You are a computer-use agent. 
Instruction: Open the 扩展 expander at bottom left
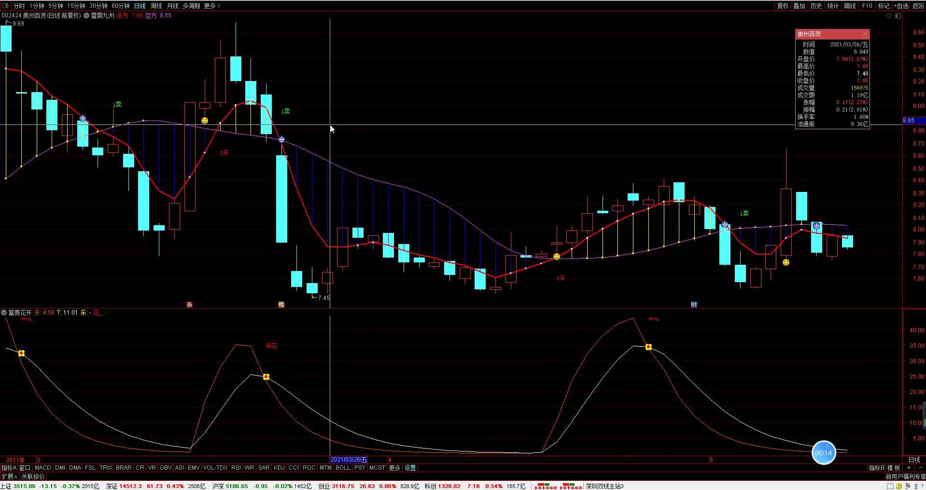pyautogui.click(x=9, y=476)
